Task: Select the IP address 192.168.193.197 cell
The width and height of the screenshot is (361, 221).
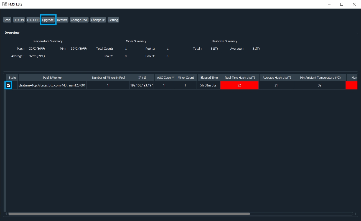Action: pos(141,85)
